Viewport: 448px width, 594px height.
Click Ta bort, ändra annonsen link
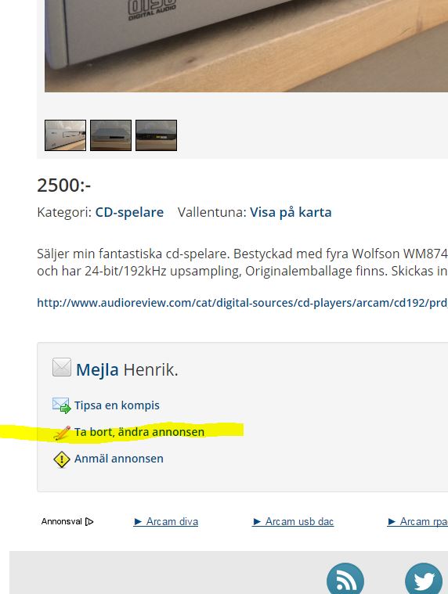coord(139,432)
